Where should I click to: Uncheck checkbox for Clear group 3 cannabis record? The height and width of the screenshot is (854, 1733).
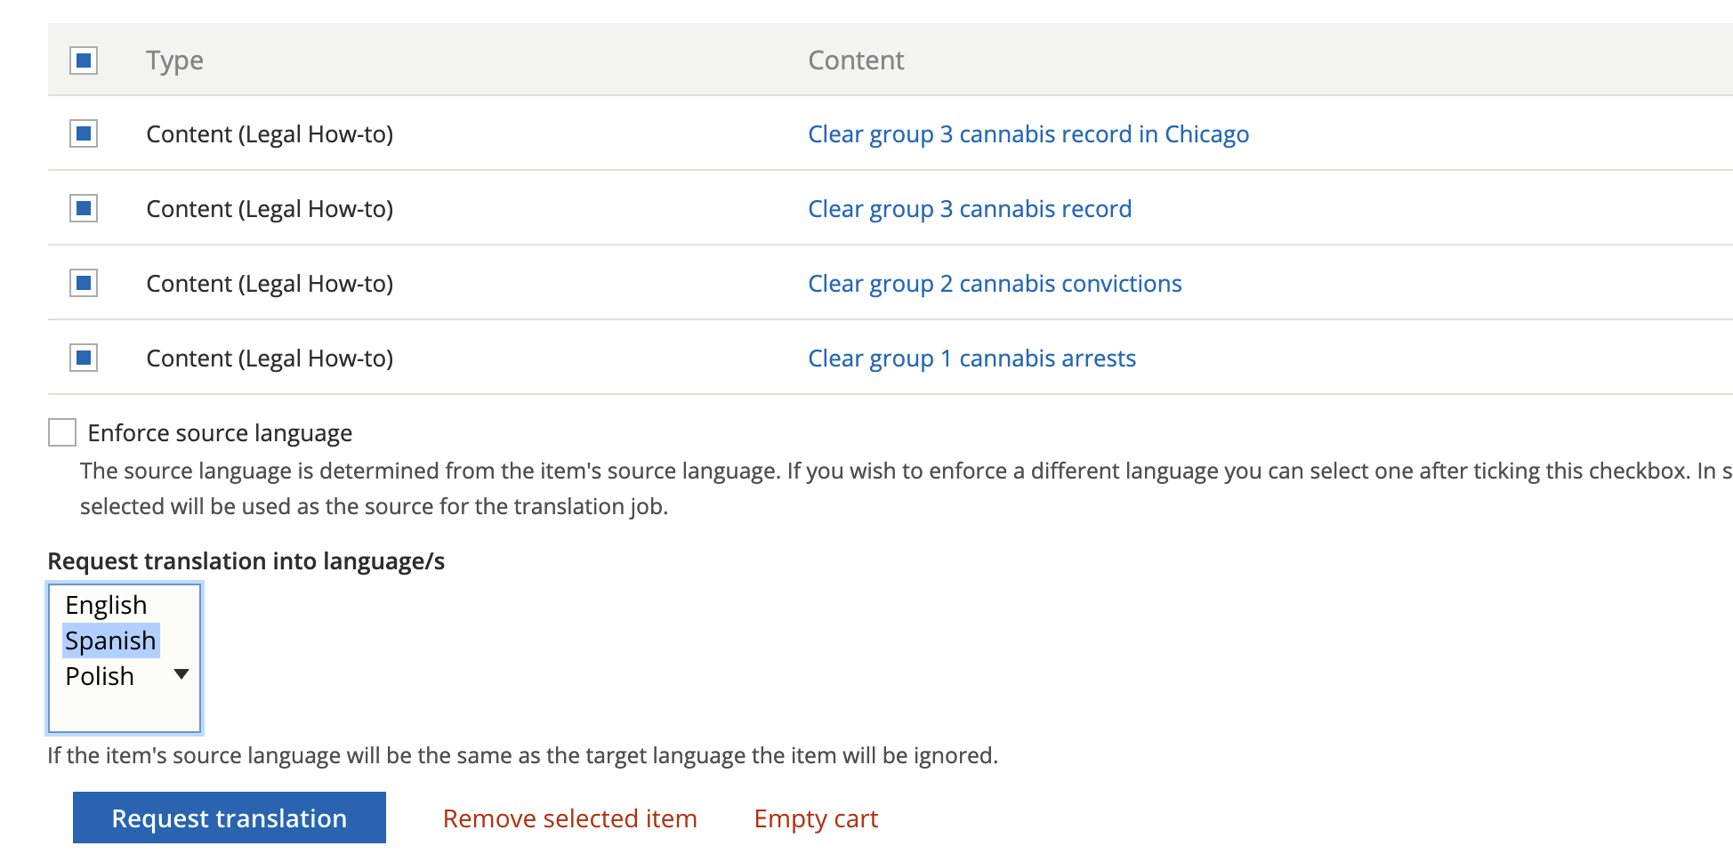(x=84, y=209)
